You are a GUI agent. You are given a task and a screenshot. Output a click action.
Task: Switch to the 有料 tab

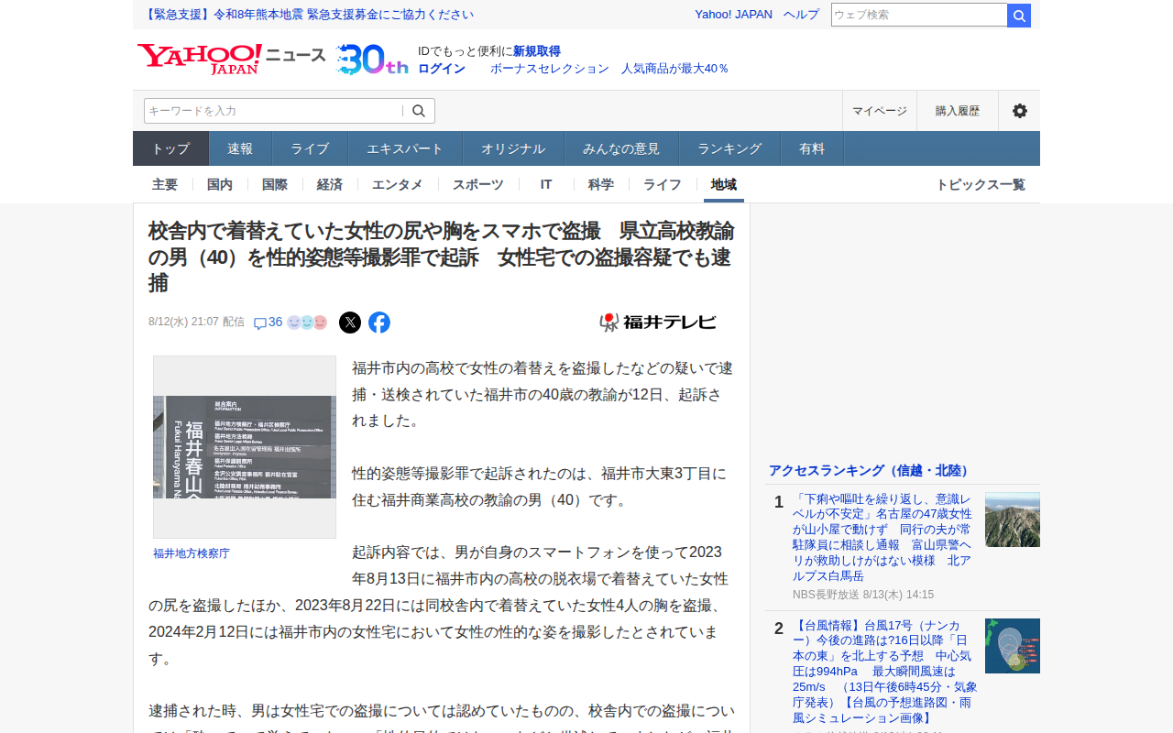tap(812, 148)
